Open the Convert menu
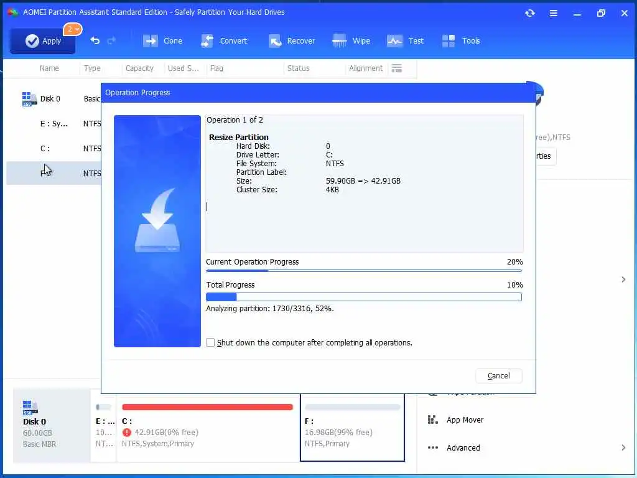Image resolution: width=637 pixels, height=478 pixels. 224,40
